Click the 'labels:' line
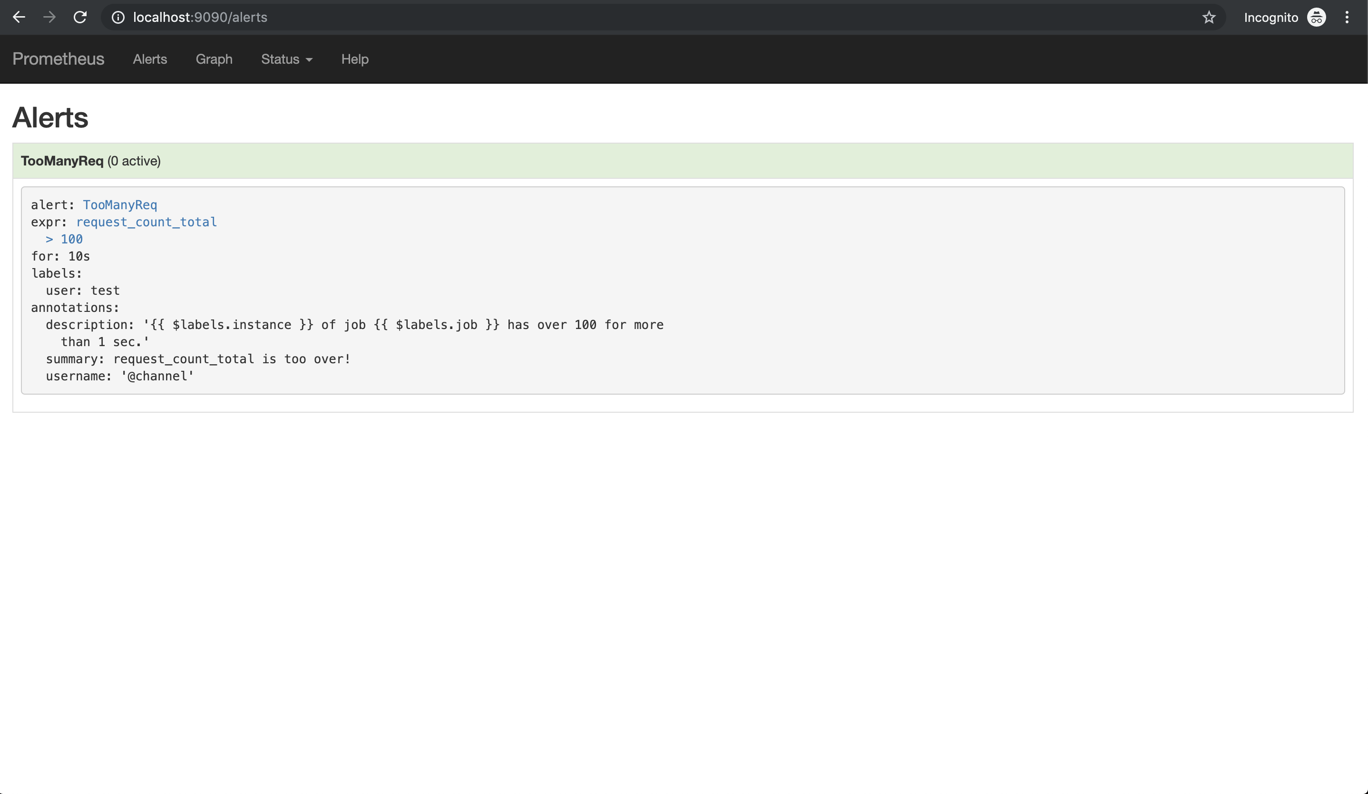 click(57, 273)
